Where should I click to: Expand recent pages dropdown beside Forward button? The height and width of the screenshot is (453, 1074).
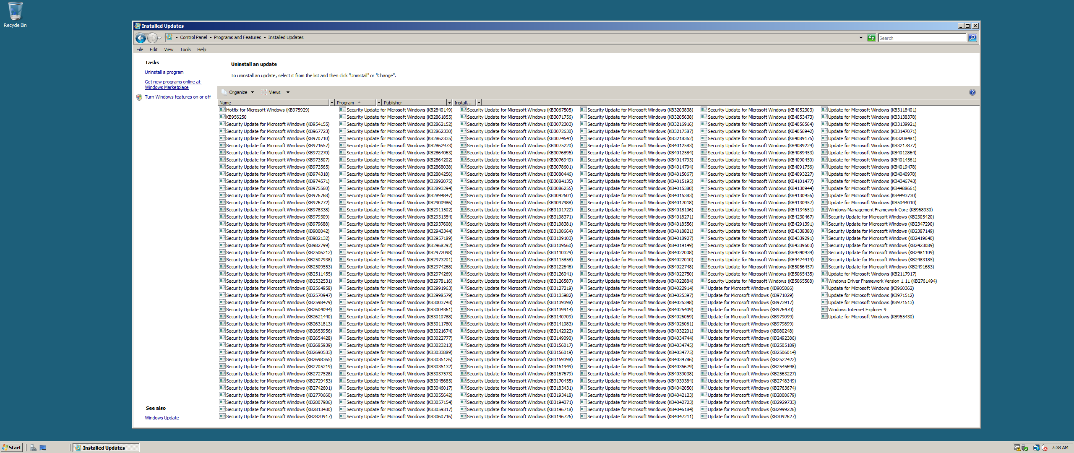point(160,39)
